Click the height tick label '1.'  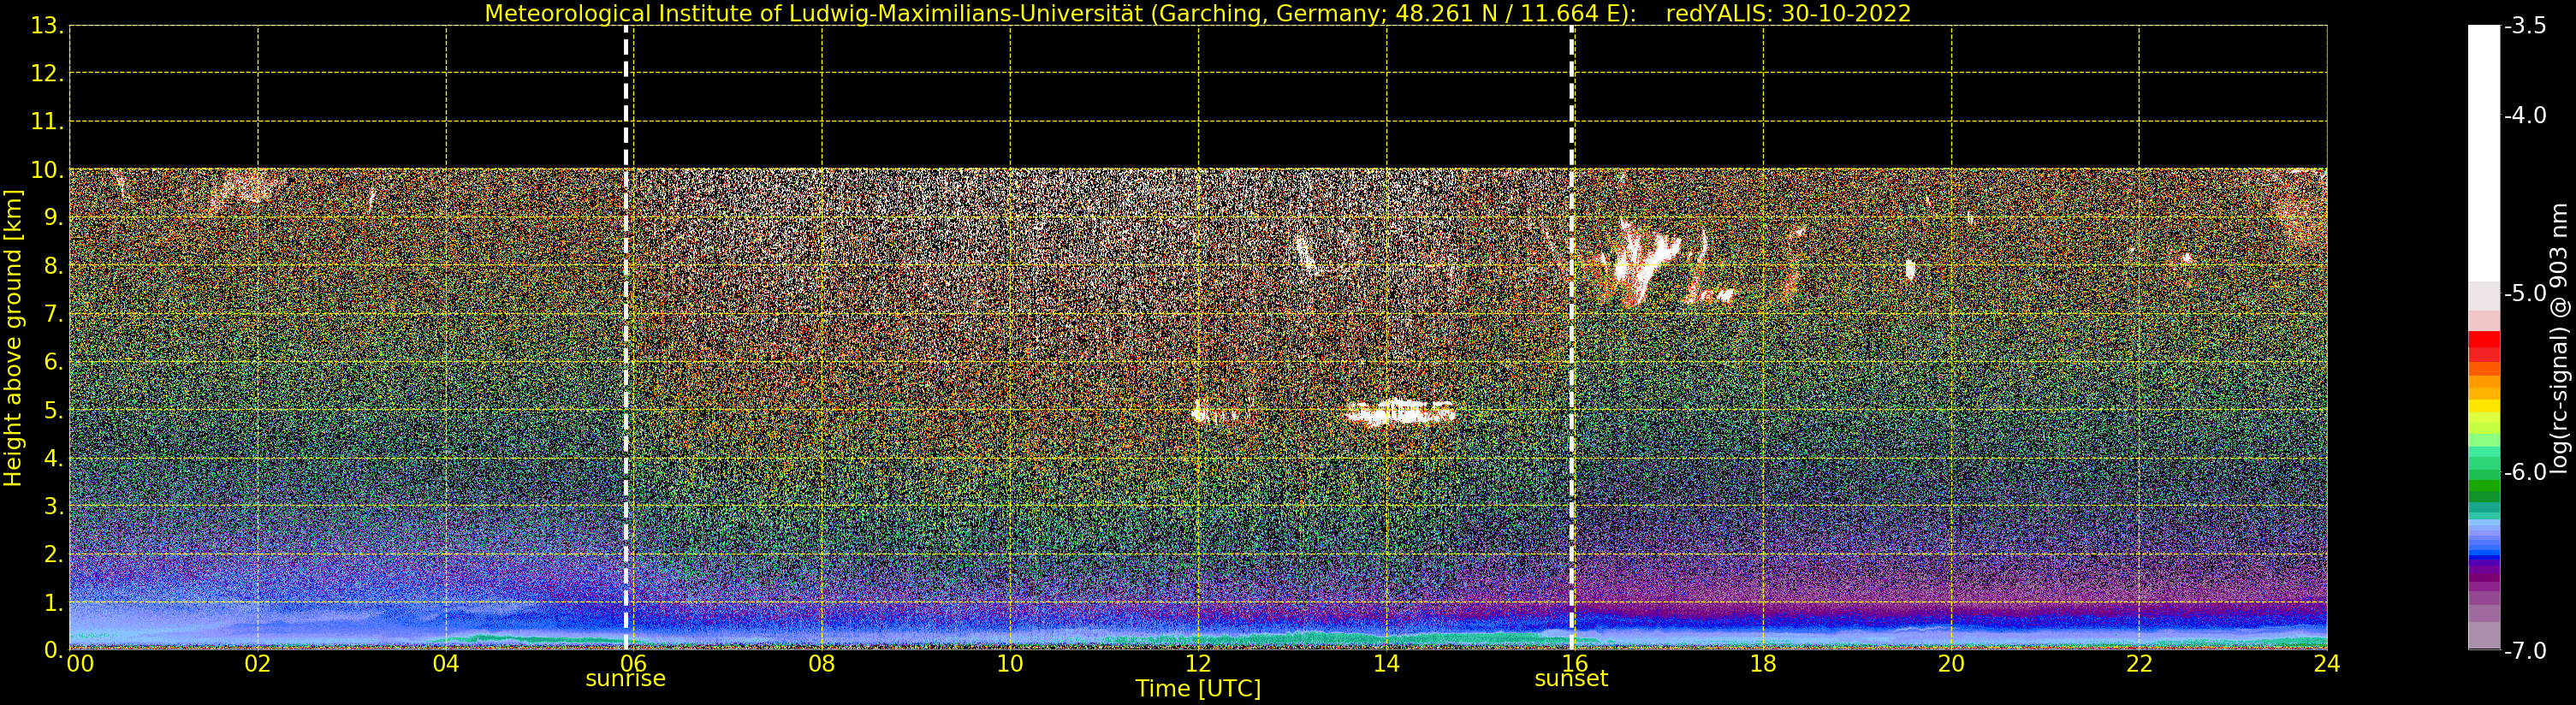[x=54, y=602]
